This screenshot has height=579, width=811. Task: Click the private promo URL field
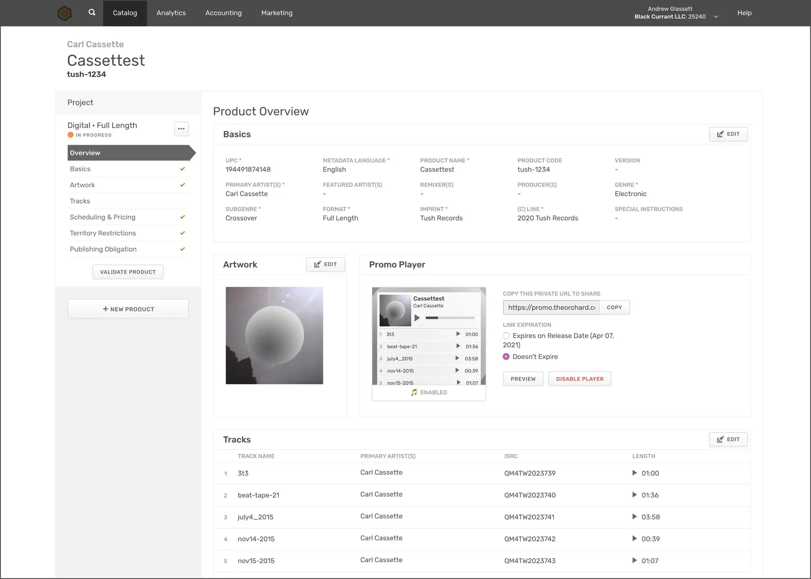551,308
